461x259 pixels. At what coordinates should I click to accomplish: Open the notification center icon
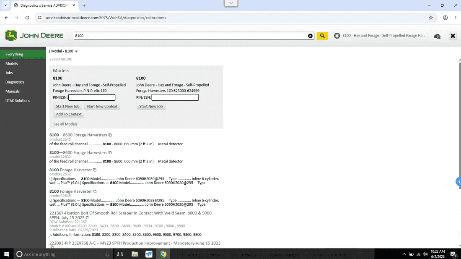453,254
